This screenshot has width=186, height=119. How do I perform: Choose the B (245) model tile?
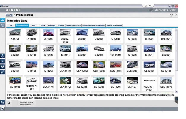[82, 36]
